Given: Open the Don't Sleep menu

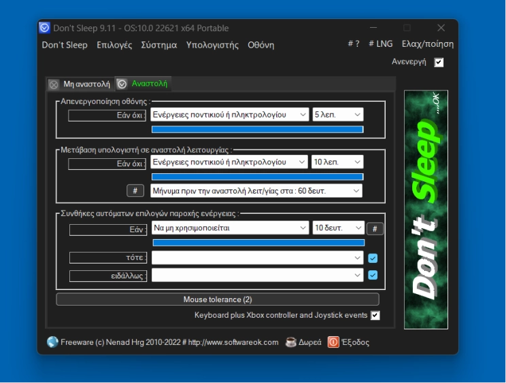Looking at the screenshot, I should (x=65, y=45).
